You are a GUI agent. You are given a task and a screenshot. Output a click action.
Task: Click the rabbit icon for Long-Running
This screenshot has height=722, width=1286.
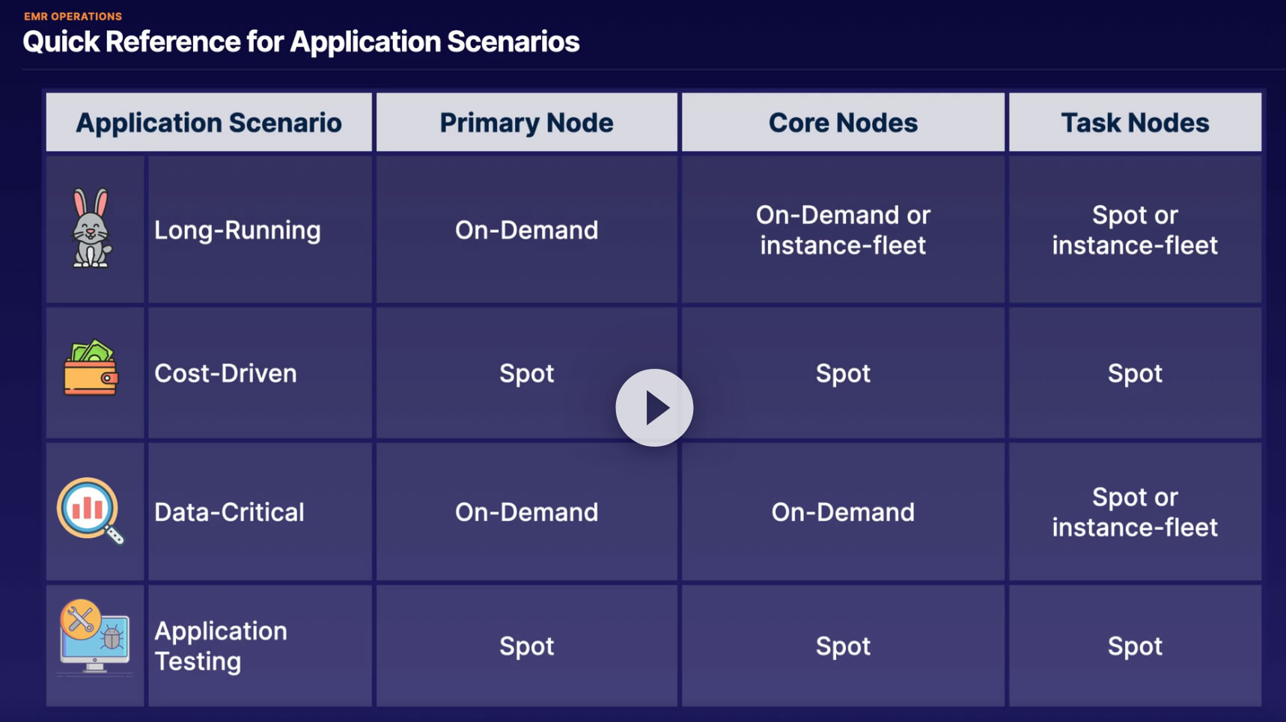91,228
